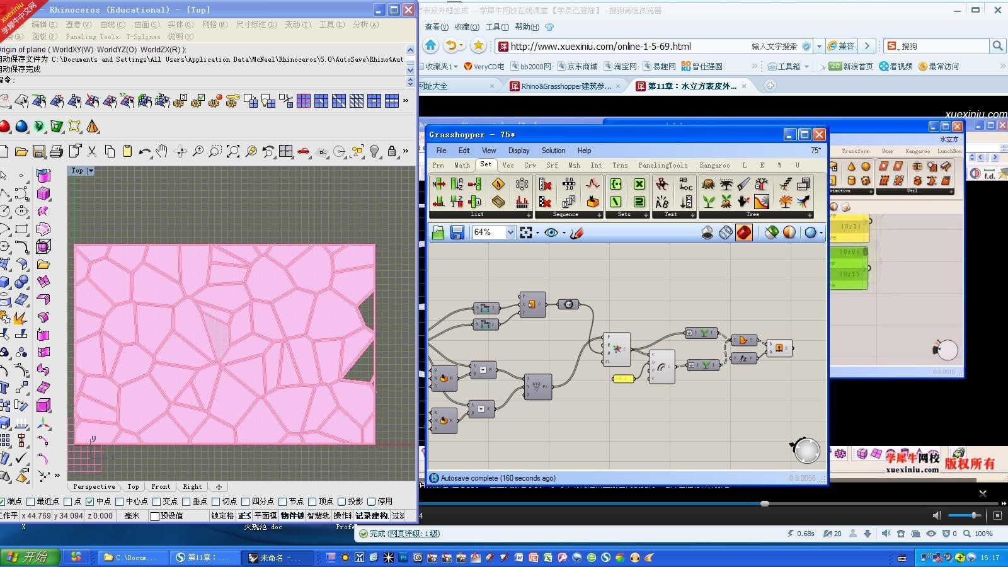Open the 64% zoom dropdown in Grasshopper

point(510,232)
